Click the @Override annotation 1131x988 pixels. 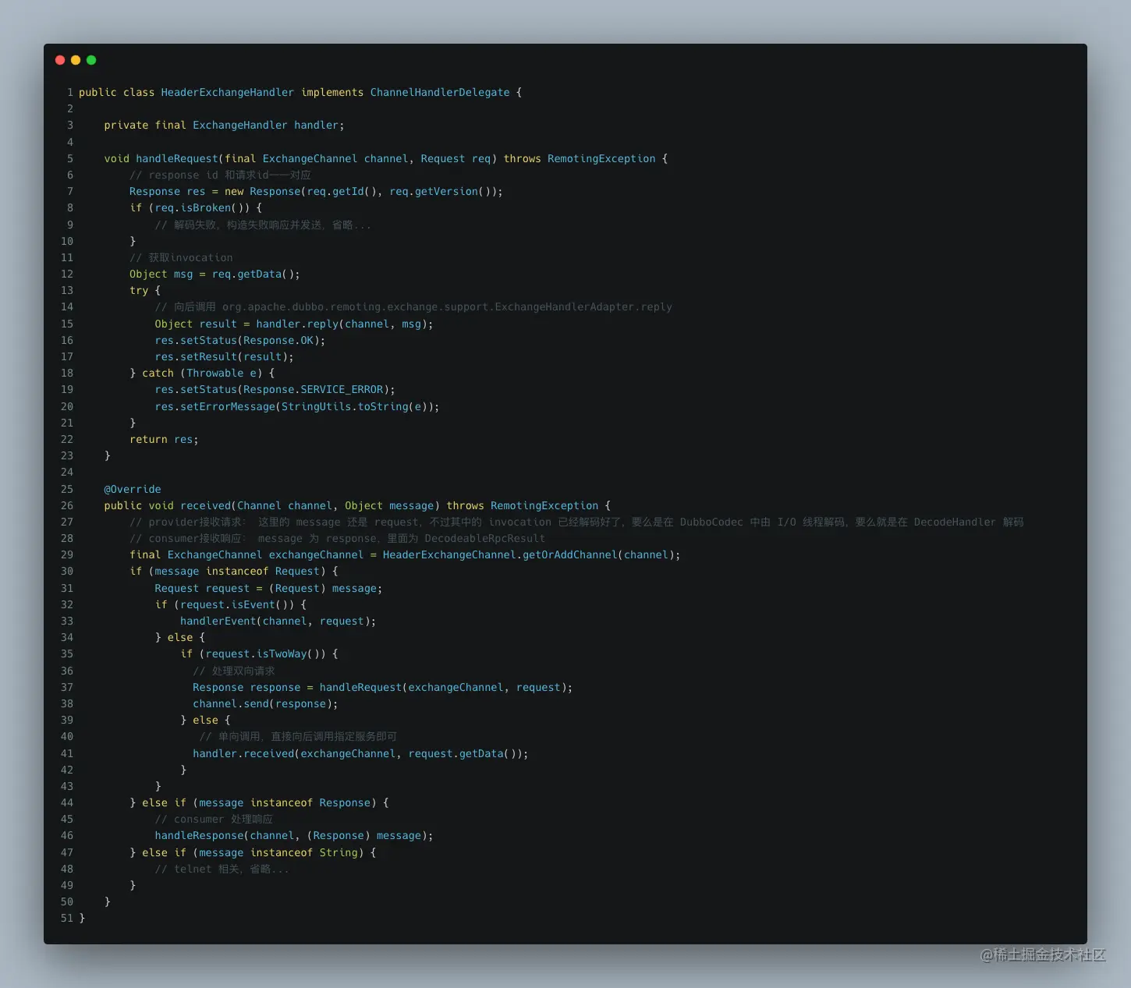(x=132, y=489)
